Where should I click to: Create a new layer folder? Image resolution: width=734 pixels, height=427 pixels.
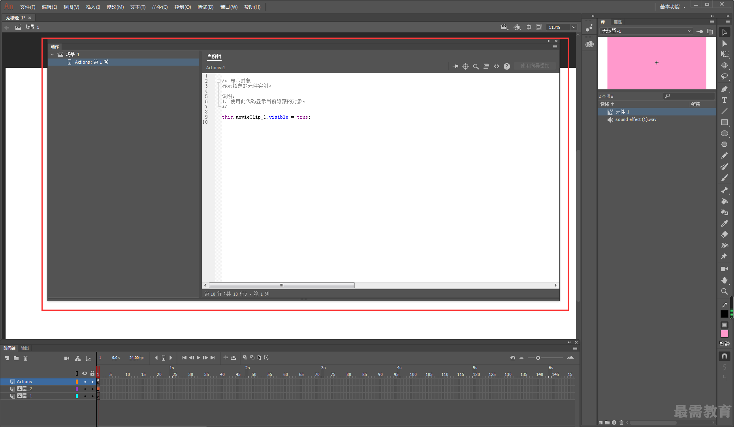pyautogui.click(x=16, y=358)
